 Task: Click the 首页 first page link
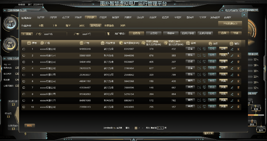point(127,128)
